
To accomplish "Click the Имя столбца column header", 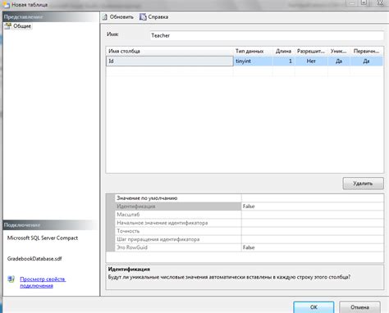I will coord(170,51).
